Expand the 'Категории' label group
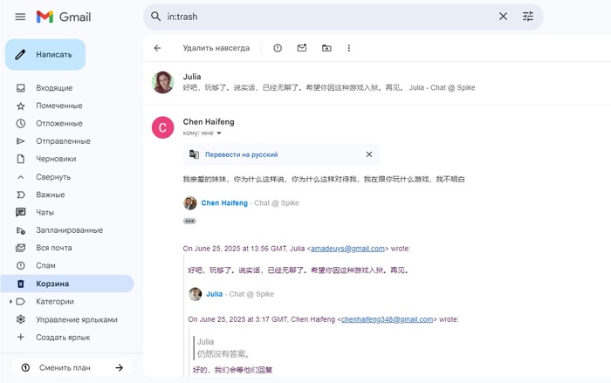The height and width of the screenshot is (383, 611). click(10, 302)
